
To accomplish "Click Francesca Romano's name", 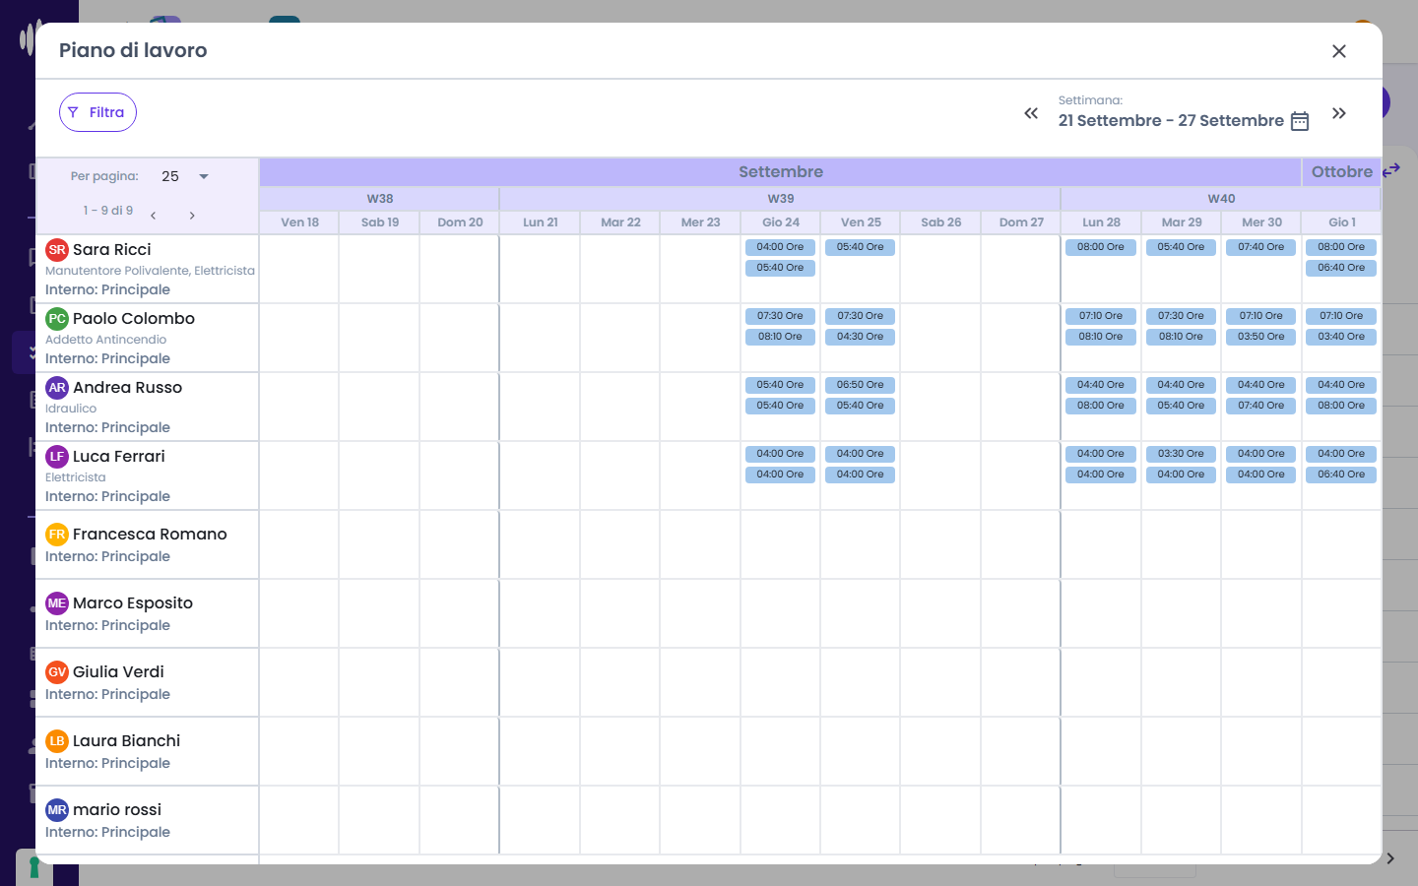I will [150, 535].
